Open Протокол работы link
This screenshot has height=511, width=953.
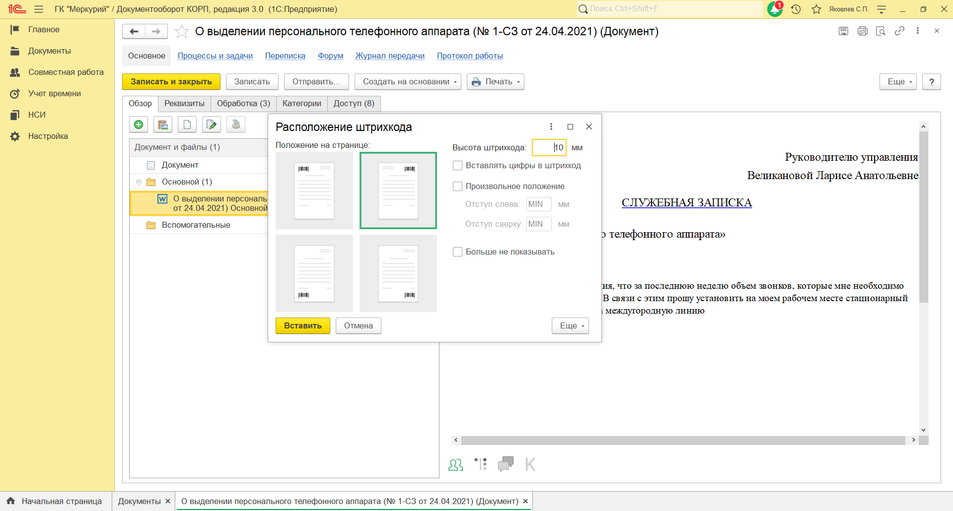[470, 56]
